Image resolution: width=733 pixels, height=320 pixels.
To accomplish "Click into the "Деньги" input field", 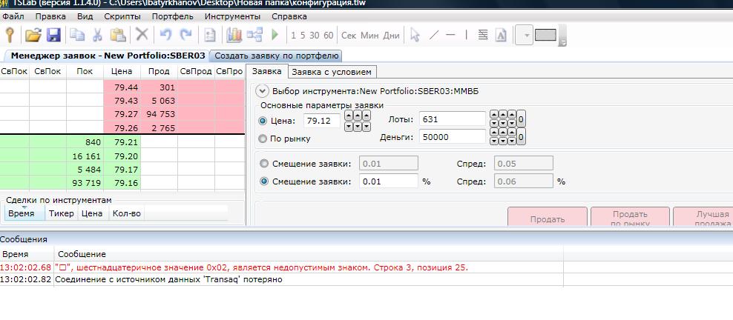I will [x=452, y=136].
